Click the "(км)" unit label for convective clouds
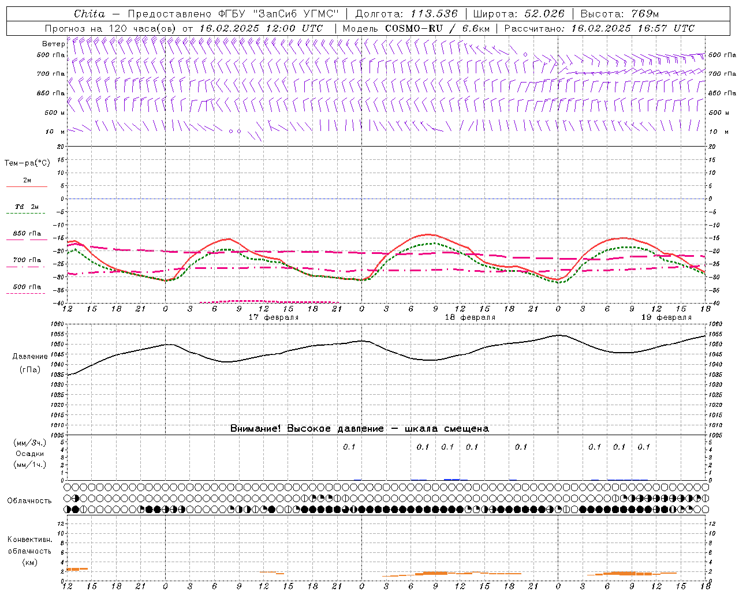Image resolution: width=739 pixels, height=591 pixels. 29,562
